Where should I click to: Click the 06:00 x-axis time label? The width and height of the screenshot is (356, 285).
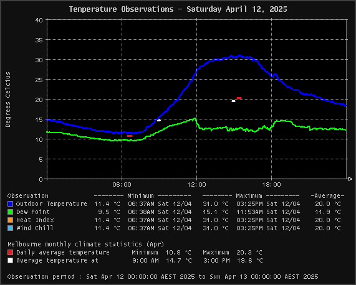[122, 185]
